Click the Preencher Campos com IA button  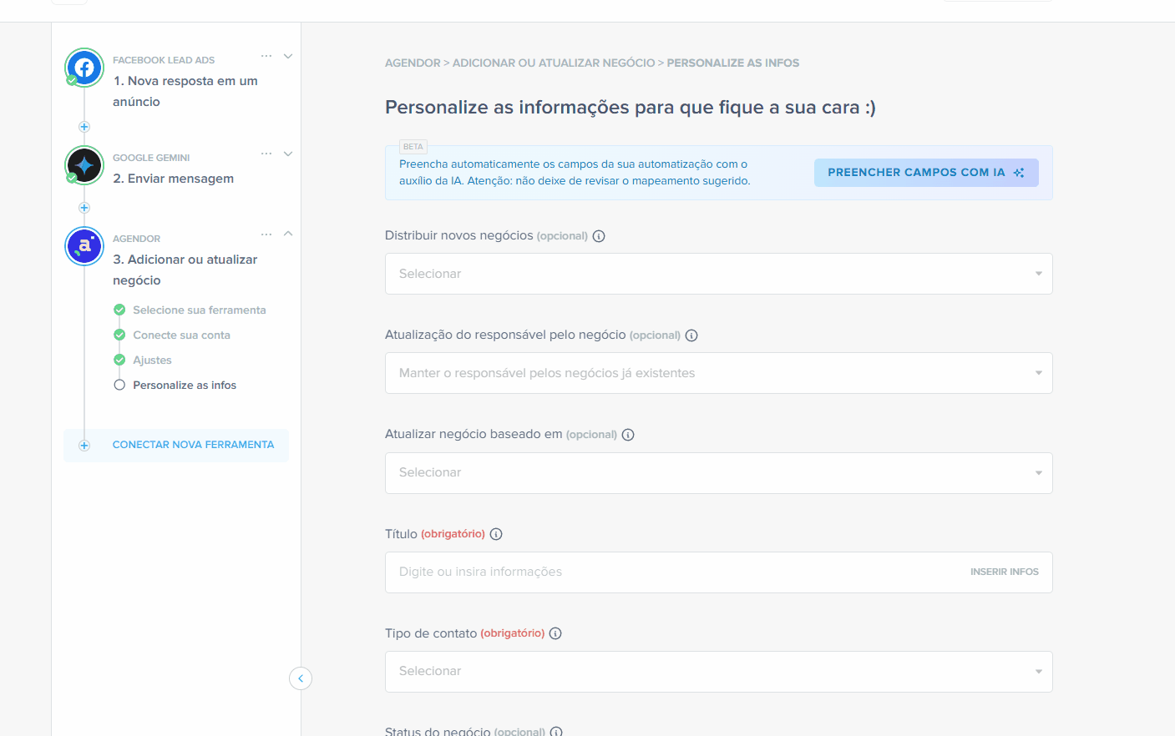tap(926, 173)
